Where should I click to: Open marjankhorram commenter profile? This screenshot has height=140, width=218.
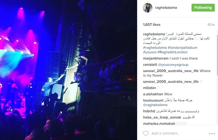[x=156, y=58]
